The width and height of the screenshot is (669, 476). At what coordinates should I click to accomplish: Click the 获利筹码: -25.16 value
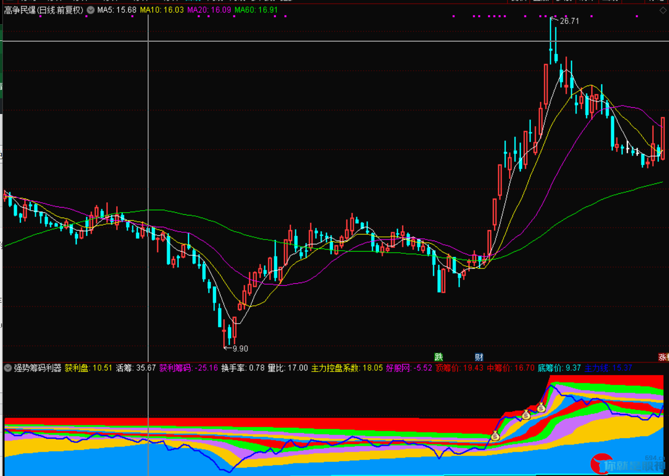point(189,368)
